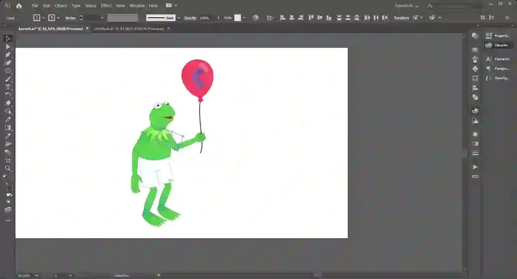Open the Appearance panel icon in dock
517x279 pixels.
[475, 134]
